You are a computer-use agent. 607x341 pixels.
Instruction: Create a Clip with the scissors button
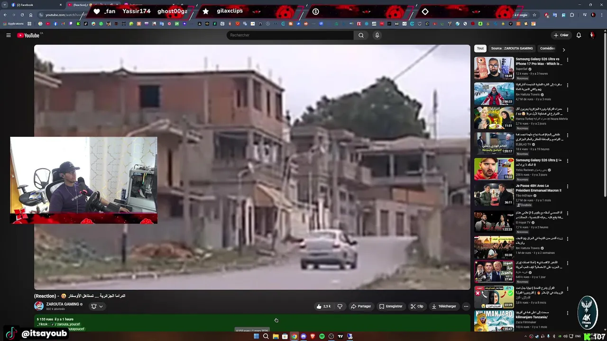coord(417,306)
